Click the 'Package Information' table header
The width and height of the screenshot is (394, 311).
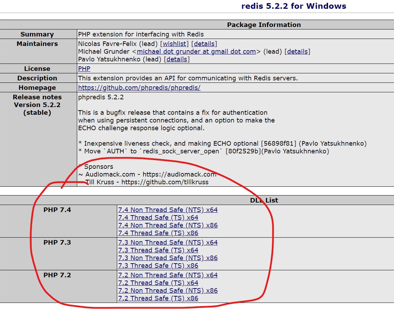pyautogui.click(x=264, y=25)
